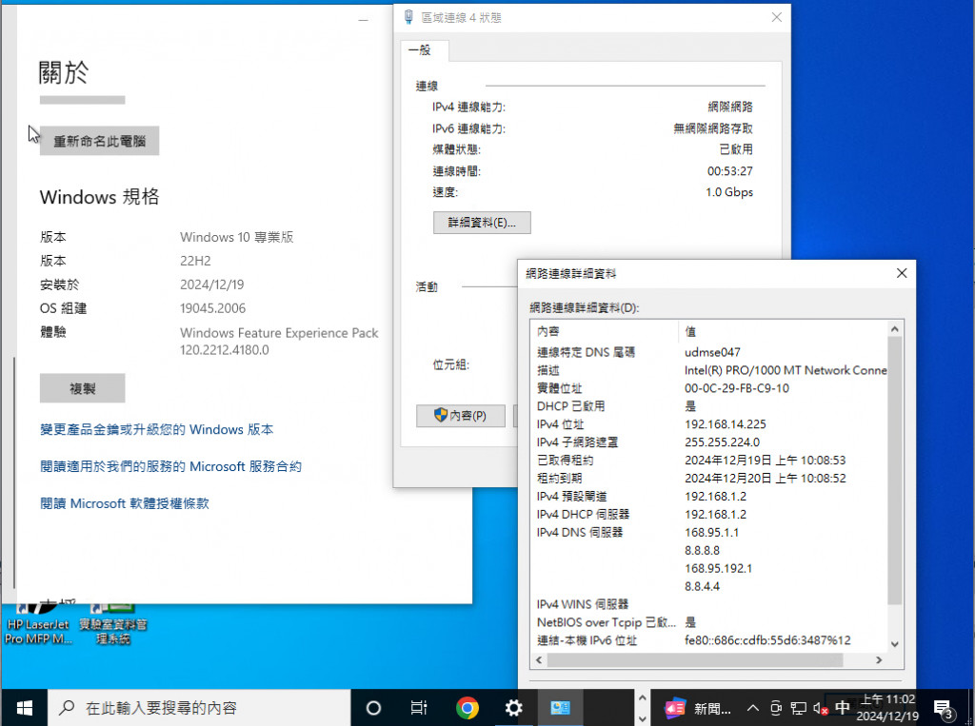This screenshot has width=975, height=726.
Task: Select DNS server 8.8.4.4 entry
Action: tap(702, 586)
